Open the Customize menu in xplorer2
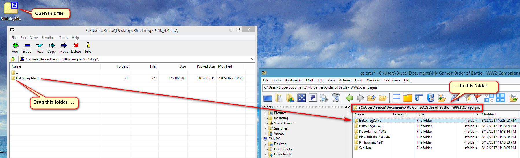Screen dimensions: 520x158 point(392,80)
